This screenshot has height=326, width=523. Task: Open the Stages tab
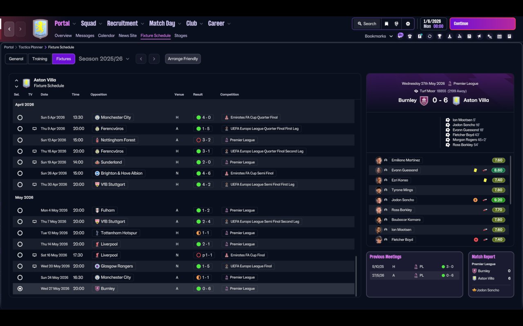tap(181, 35)
